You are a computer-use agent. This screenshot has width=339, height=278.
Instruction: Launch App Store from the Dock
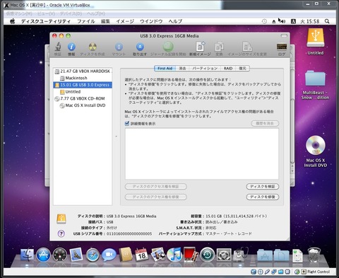[x=43, y=255]
